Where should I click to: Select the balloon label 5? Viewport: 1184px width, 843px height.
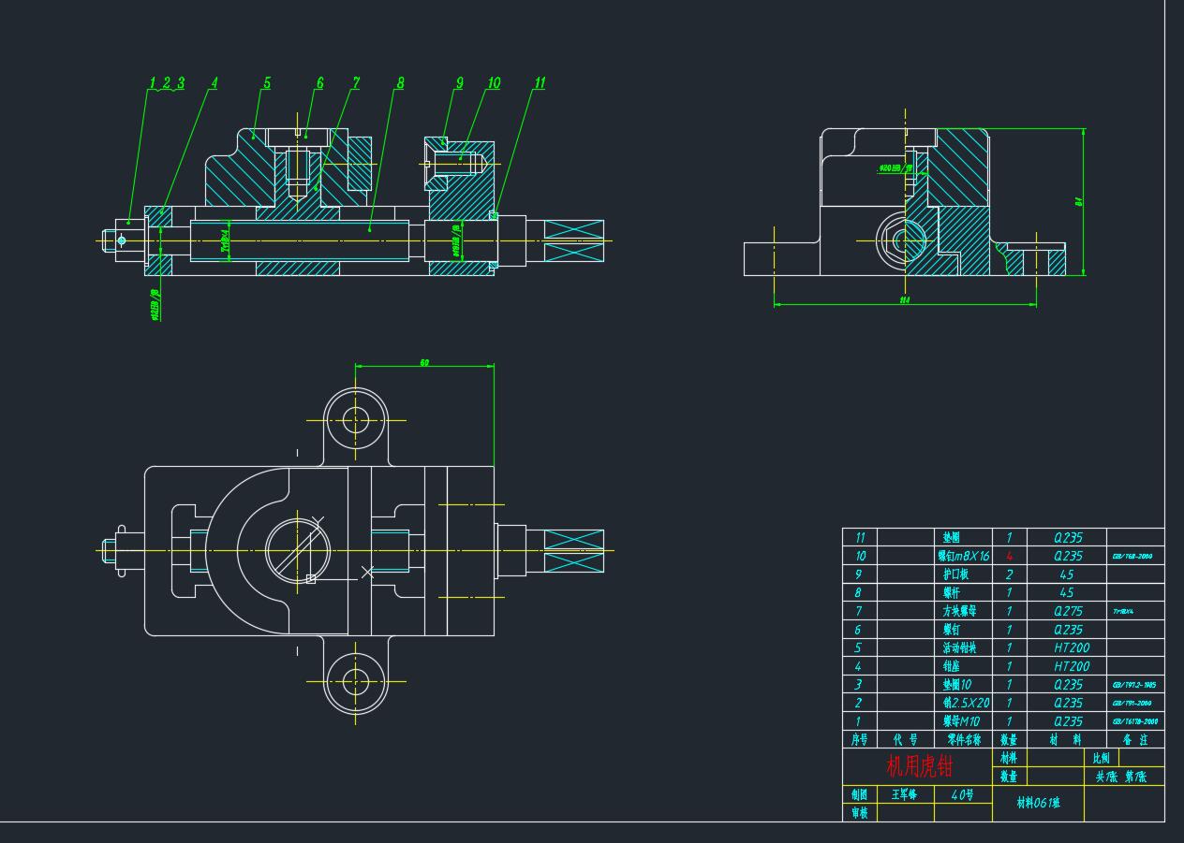pos(267,83)
